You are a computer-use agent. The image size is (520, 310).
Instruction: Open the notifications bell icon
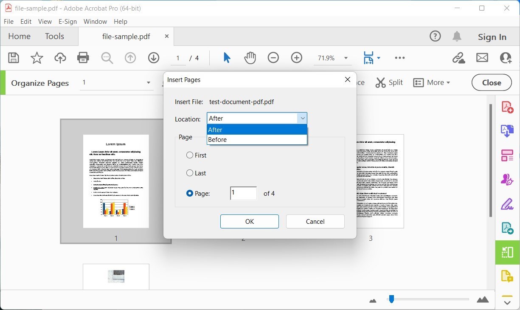pyautogui.click(x=457, y=37)
